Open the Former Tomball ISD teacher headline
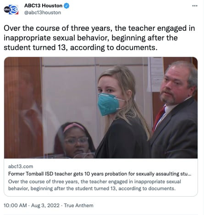Screen dimensions: 204x215 point(99,174)
